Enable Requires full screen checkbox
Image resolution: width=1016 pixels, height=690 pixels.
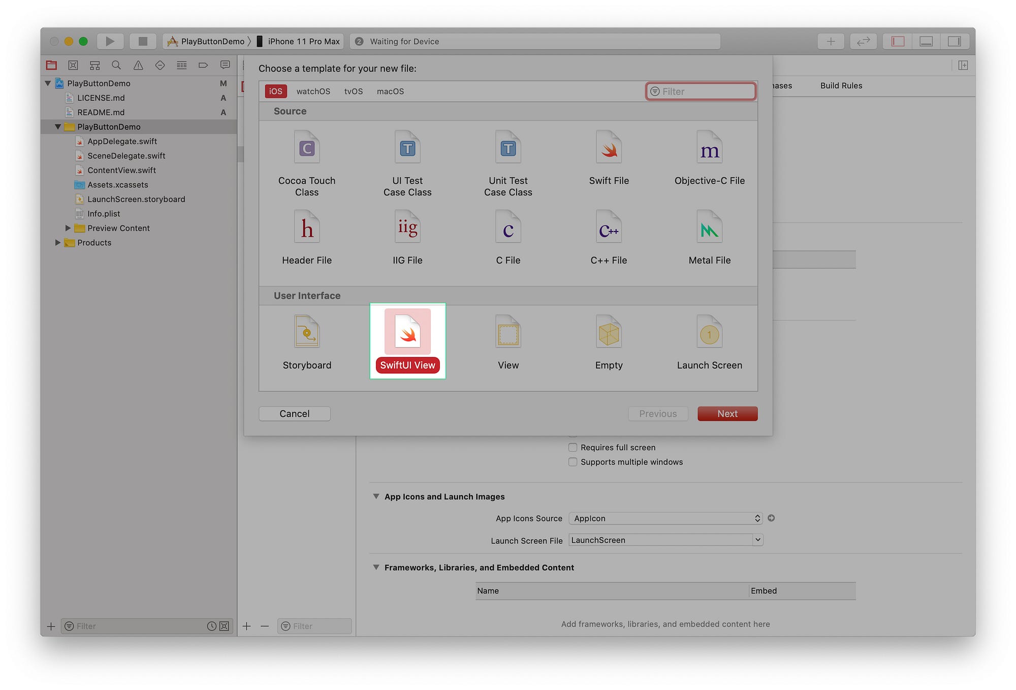pyautogui.click(x=573, y=447)
